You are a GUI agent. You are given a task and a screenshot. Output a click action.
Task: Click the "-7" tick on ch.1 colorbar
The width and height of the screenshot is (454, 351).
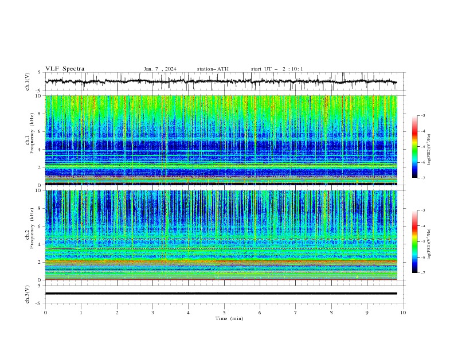tap(422, 178)
